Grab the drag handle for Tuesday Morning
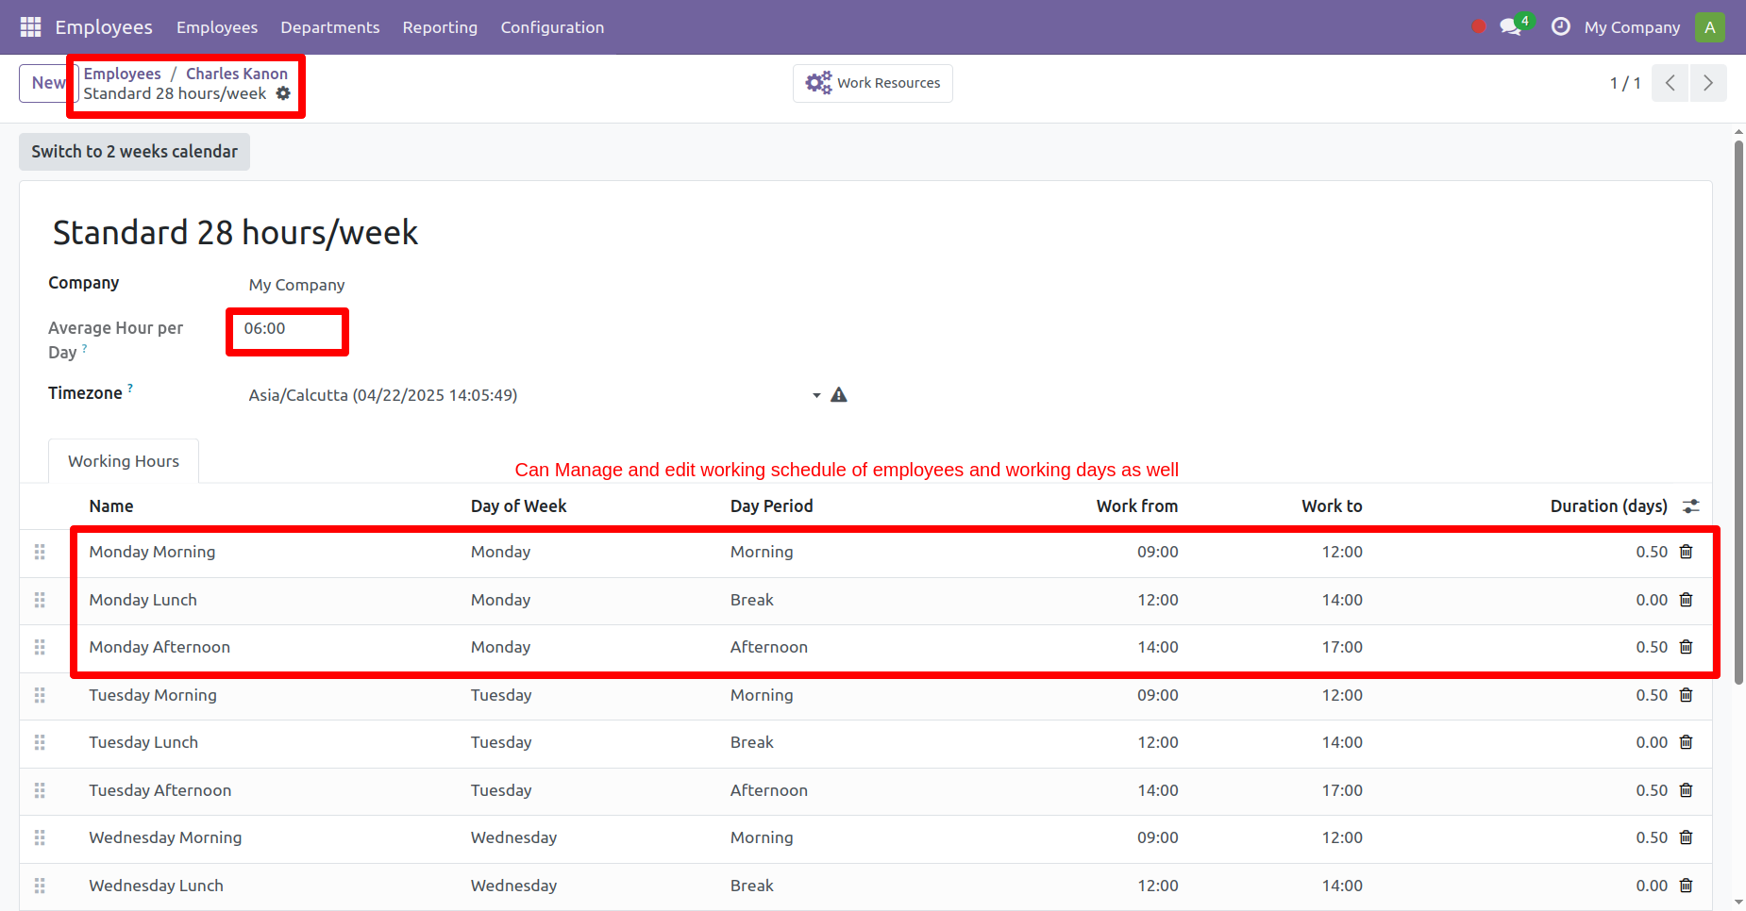This screenshot has width=1746, height=911. click(x=40, y=695)
